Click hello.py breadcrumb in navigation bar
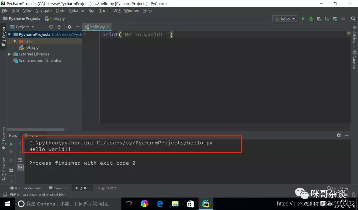This screenshot has width=358, height=210. 55,19
